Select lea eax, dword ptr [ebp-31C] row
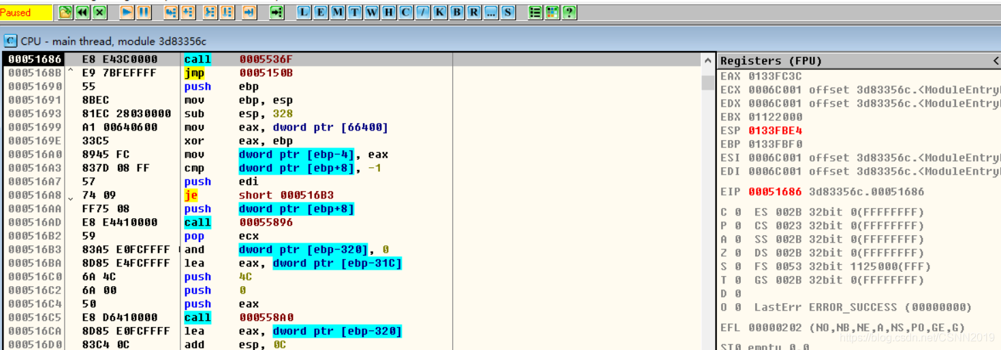This screenshot has width=1001, height=350. click(x=351, y=263)
